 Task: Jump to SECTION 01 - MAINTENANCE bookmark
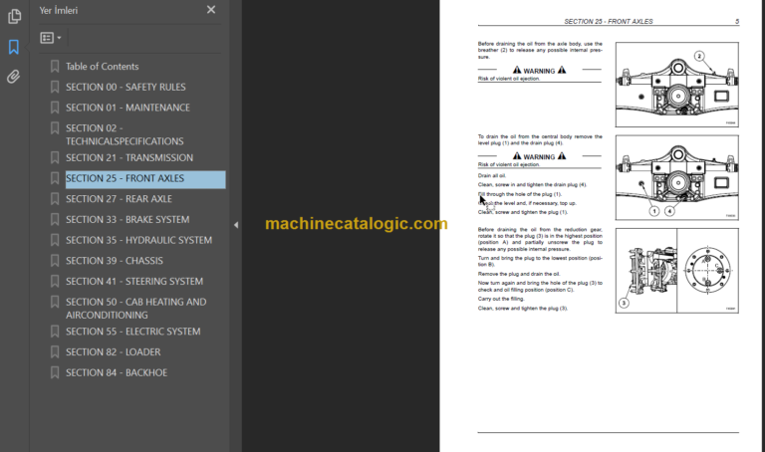[127, 108]
